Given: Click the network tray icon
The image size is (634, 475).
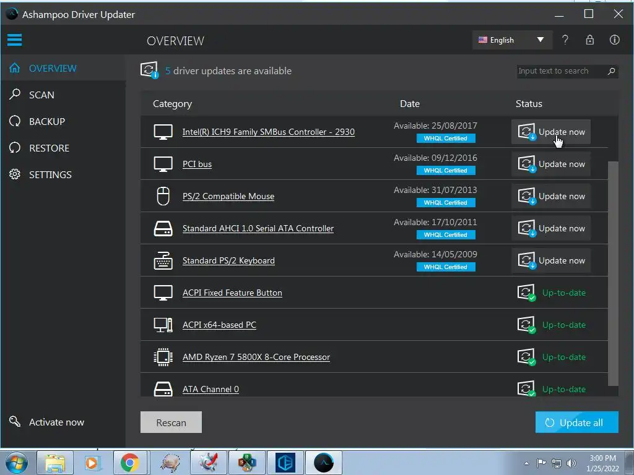Looking at the screenshot, I should 557,463.
